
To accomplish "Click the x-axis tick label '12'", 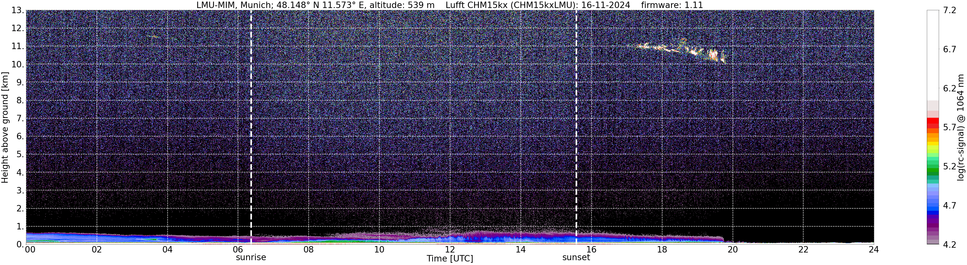I will click(450, 250).
